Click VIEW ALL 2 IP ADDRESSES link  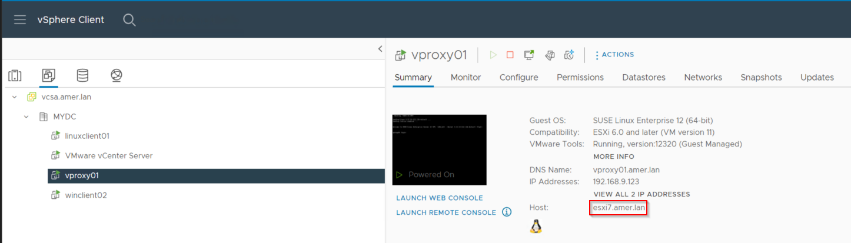tap(641, 194)
